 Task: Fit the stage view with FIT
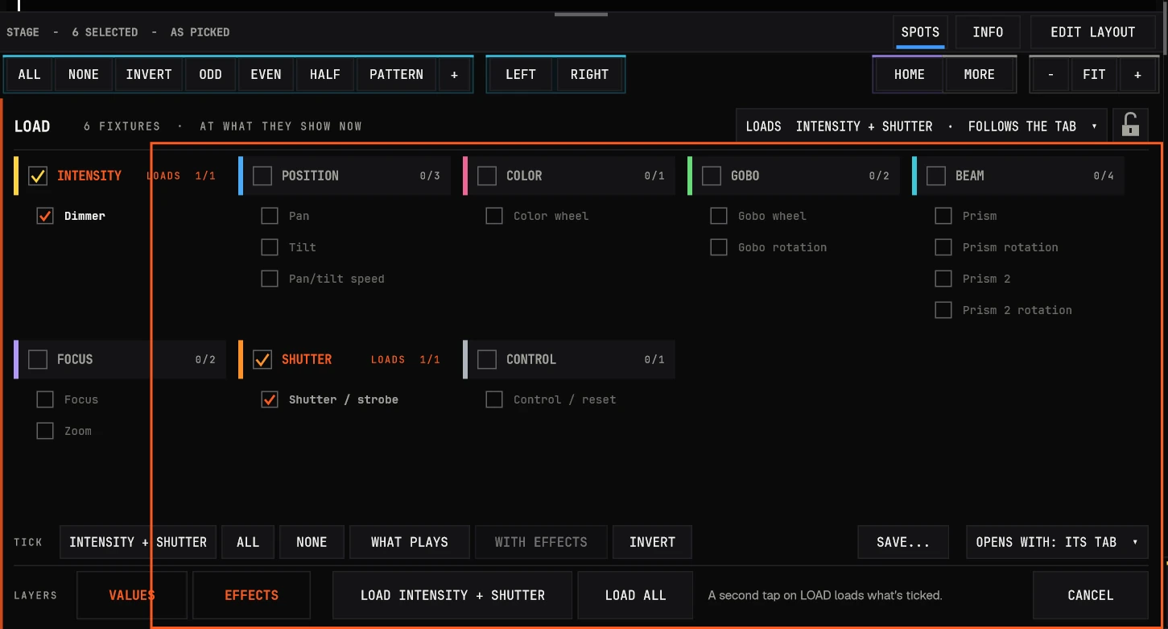1094,74
